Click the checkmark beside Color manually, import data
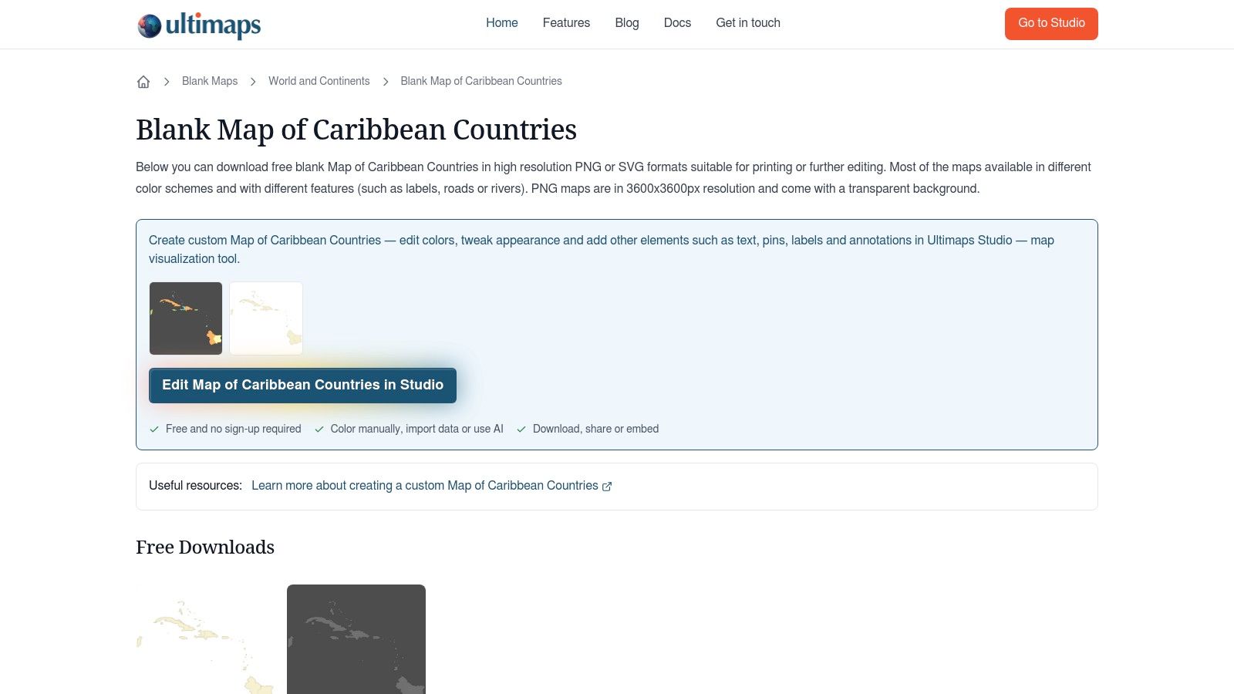The image size is (1234, 694). [x=319, y=429]
